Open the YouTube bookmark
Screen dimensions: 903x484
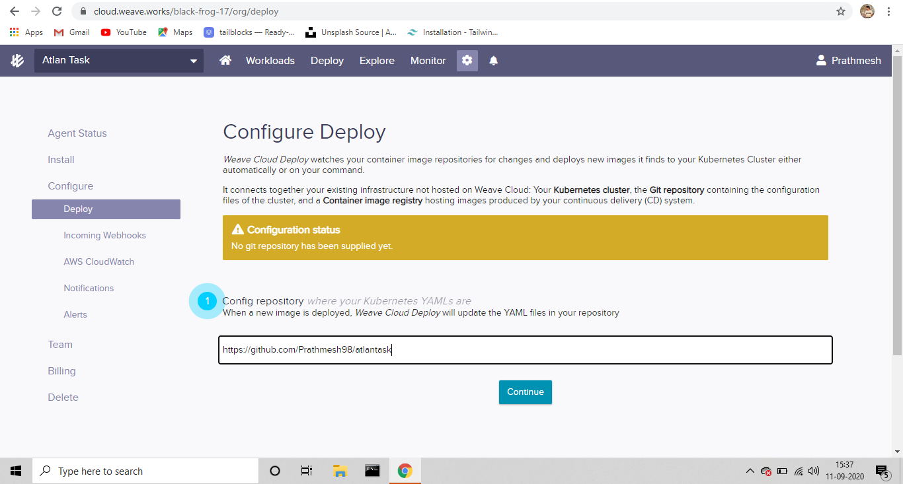coord(124,32)
